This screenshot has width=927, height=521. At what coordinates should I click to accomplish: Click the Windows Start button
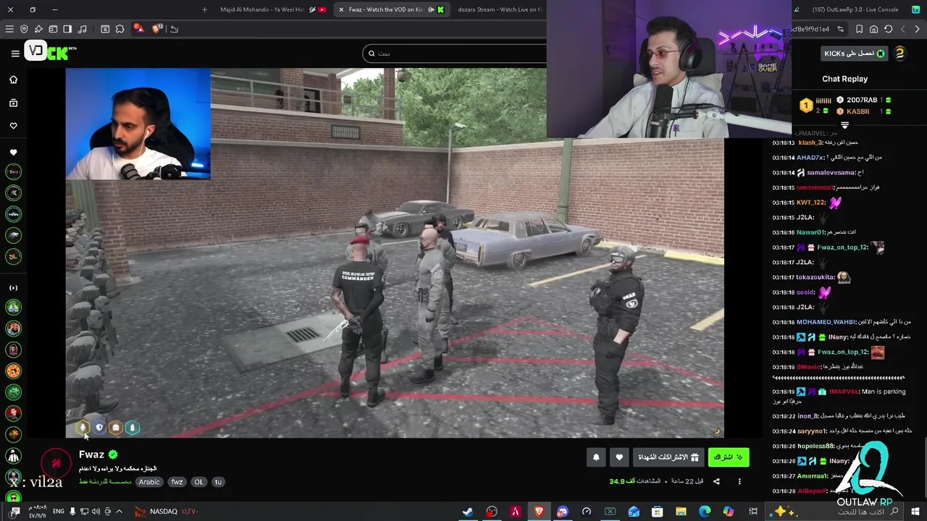[915, 512]
